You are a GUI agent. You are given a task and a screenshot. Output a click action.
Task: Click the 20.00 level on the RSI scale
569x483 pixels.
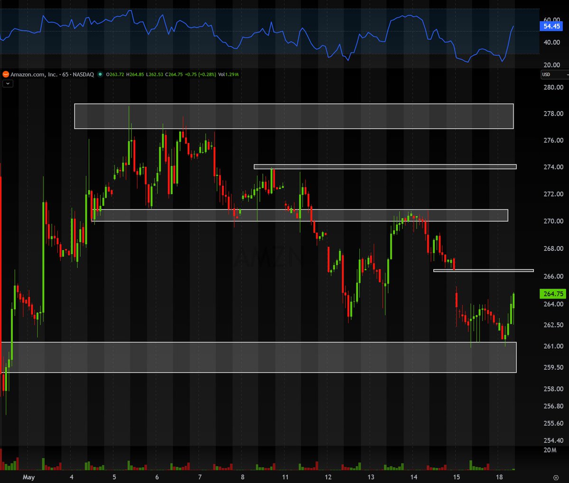coord(551,65)
